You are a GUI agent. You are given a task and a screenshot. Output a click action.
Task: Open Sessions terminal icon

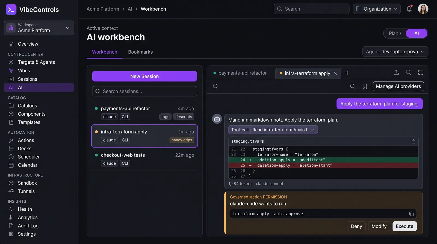tap(11, 79)
